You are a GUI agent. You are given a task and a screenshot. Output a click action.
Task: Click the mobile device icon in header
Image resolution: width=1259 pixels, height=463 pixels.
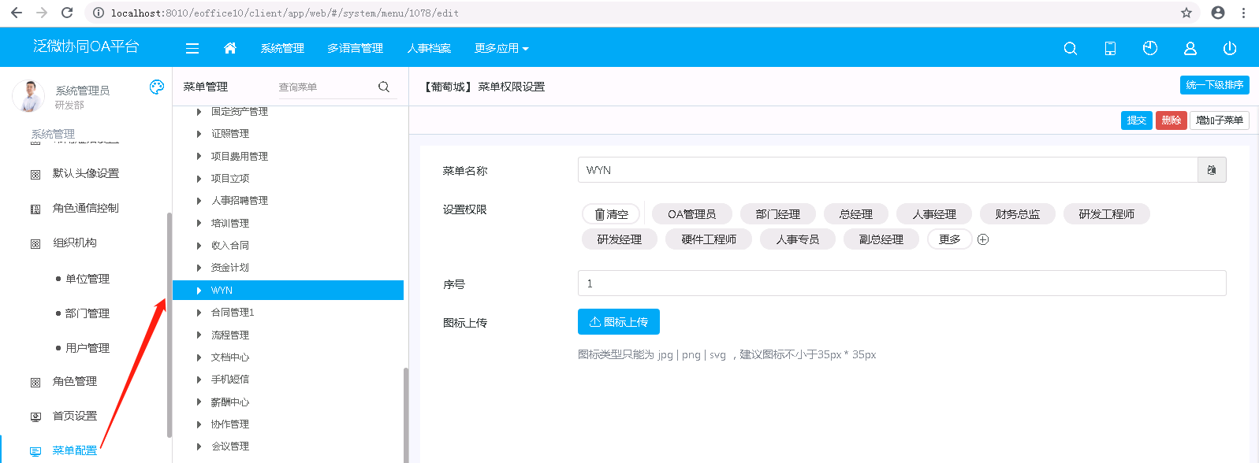[x=1110, y=48]
